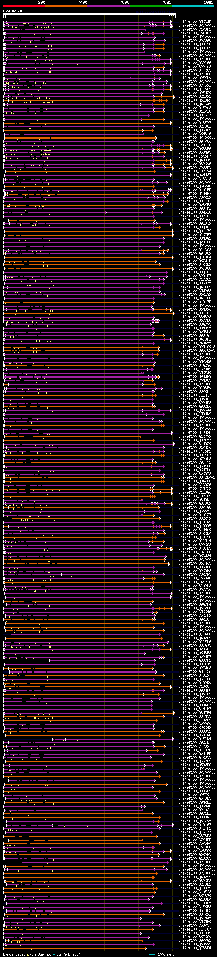The image size is (217, 957).
Task: Select subject label UniRef100_Q89X06
Action: 195,164
